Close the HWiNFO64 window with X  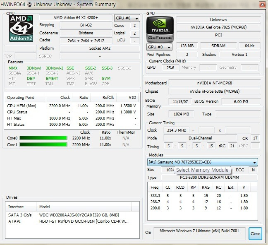tap(262, 5)
